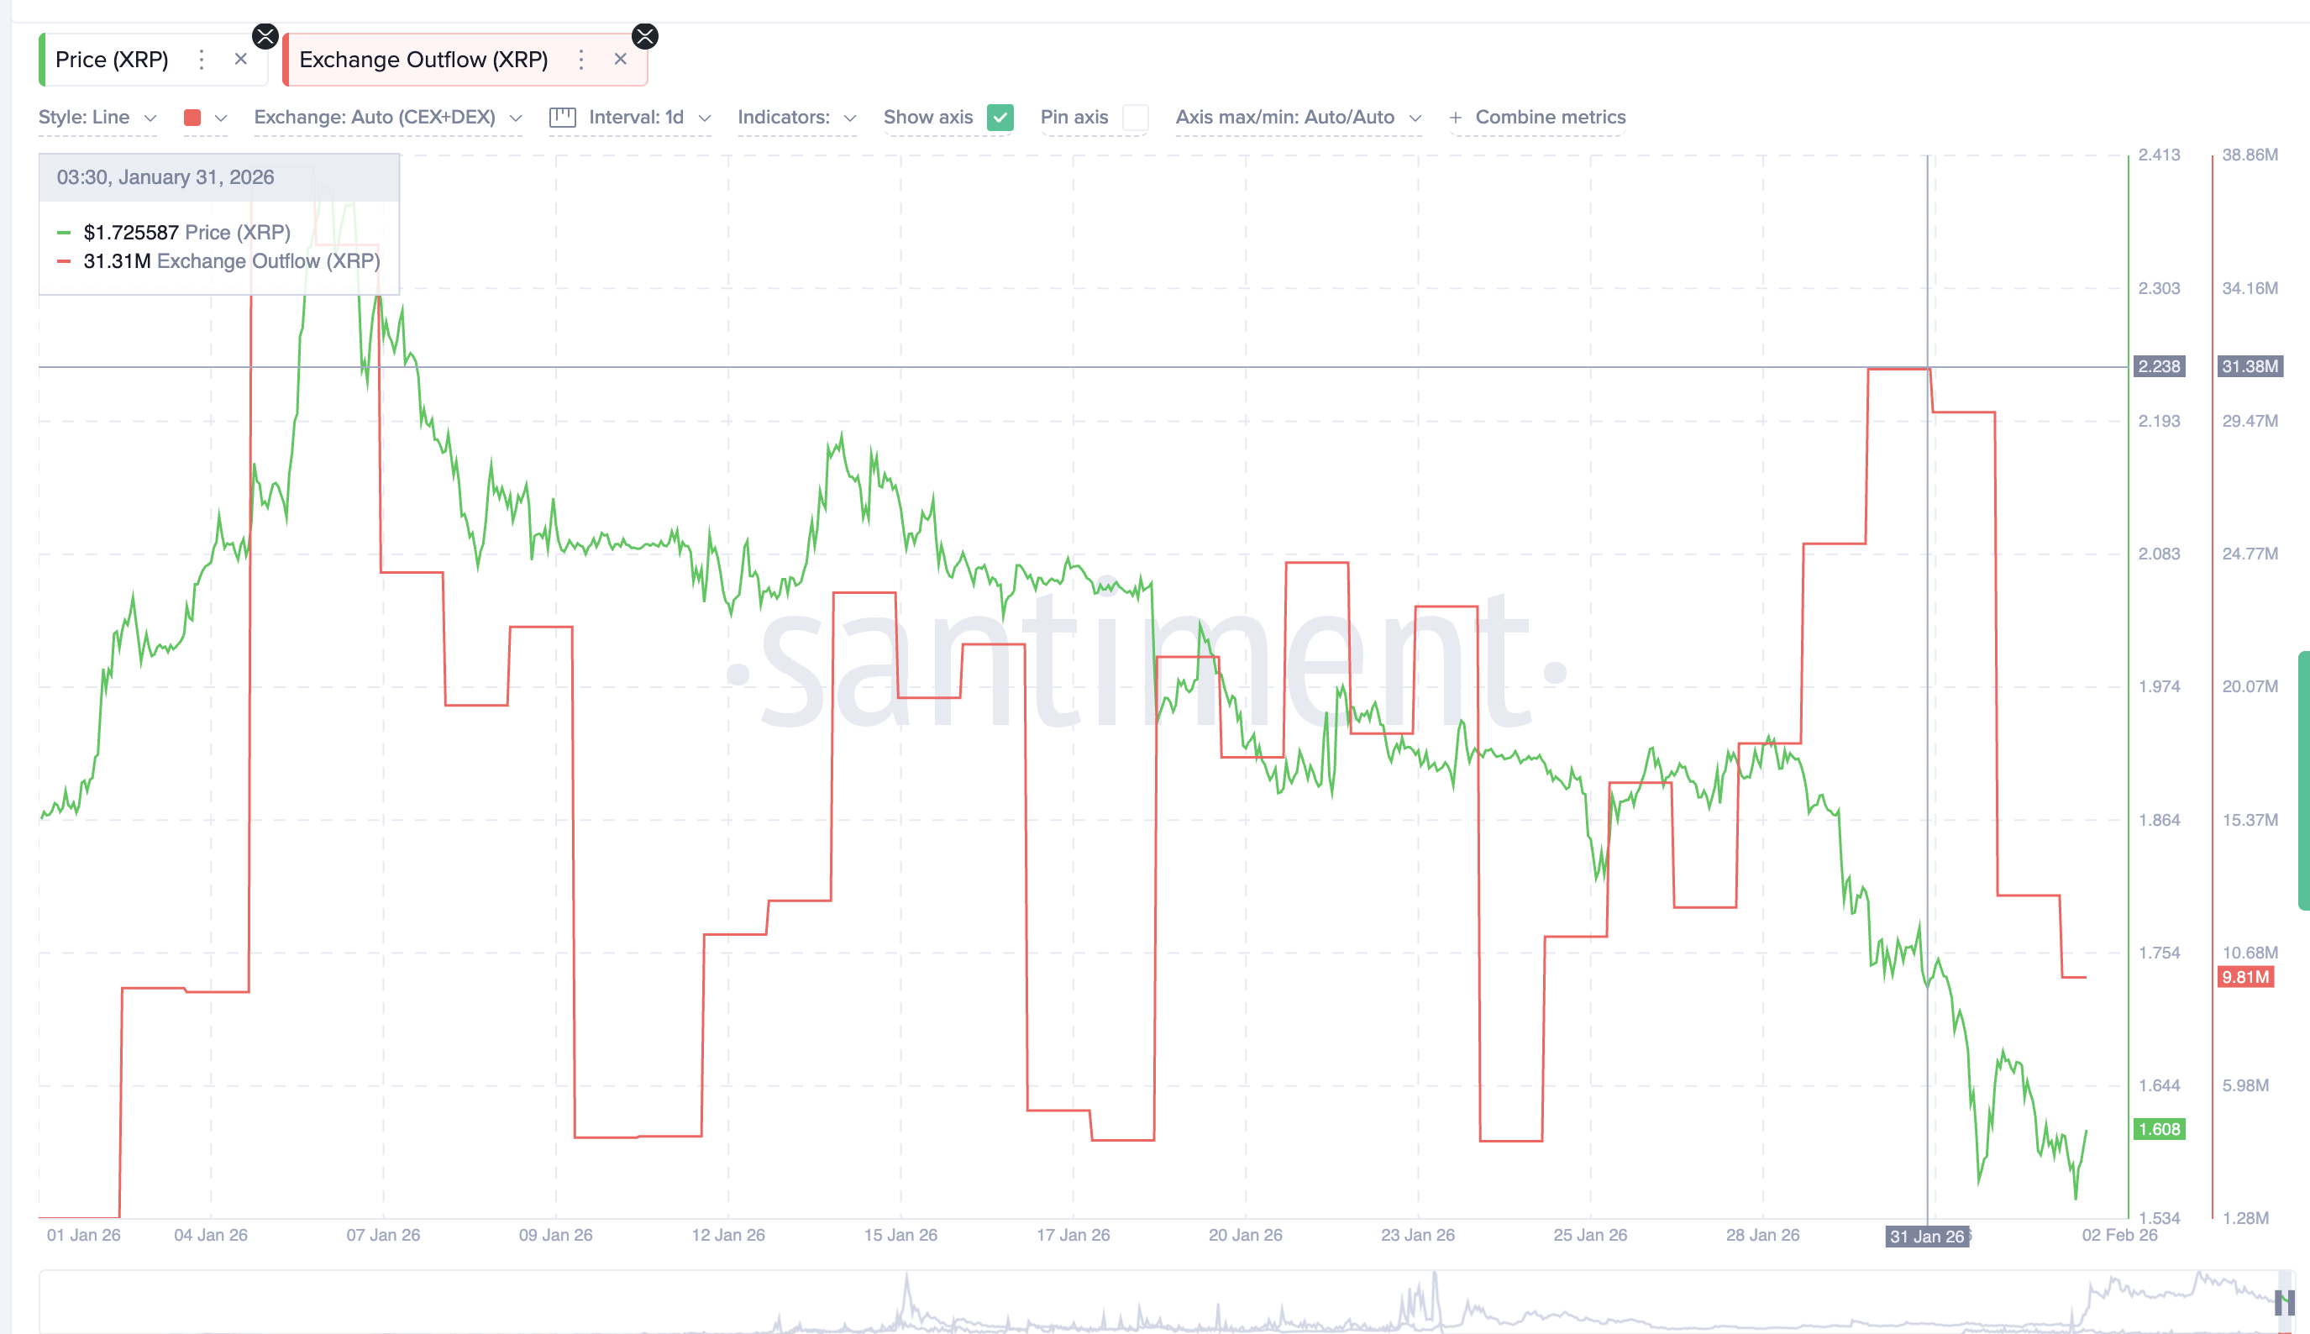Click the plus icon beside Combine metrics
Image resolution: width=2310 pixels, height=1334 pixels.
[1457, 118]
